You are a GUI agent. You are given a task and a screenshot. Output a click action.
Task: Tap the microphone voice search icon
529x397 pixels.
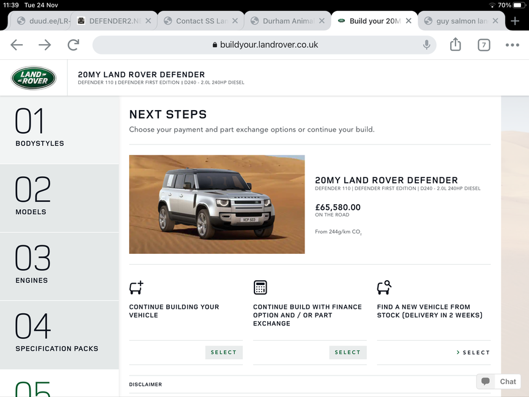426,45
